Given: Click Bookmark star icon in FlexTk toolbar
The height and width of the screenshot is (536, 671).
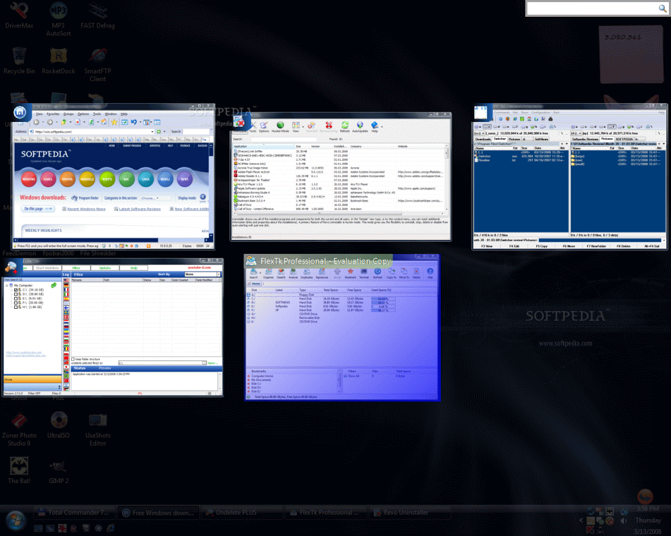Looking at the screenshot, I should (x=350, y=273).
